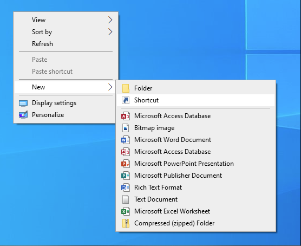Click the Excel Worksheet icon
Image resolution: width=301 pixels, height=246 pixels.
[126, 211]
